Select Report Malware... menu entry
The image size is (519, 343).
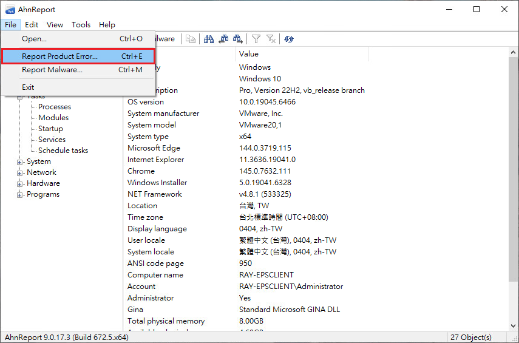pyautogui.click(x=78, y=70)
